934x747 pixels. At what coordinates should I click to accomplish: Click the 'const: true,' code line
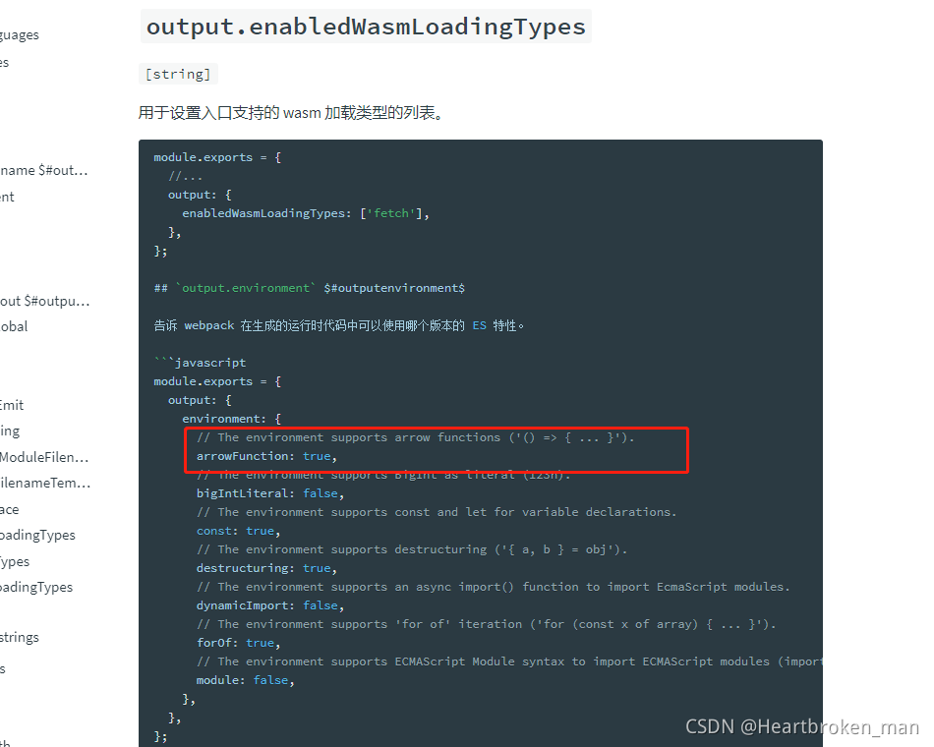tap(238, 531)
